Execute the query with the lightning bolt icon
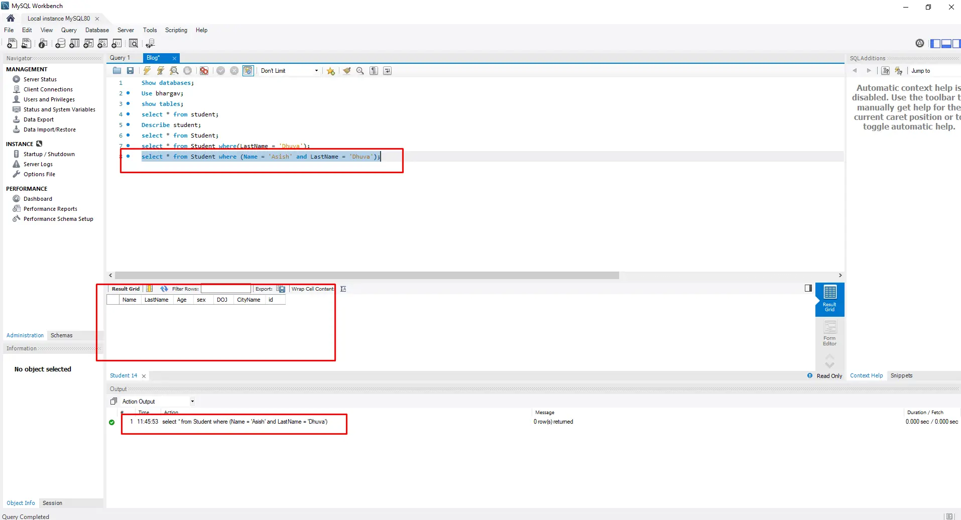961x520 pixels. click(147, 71)
